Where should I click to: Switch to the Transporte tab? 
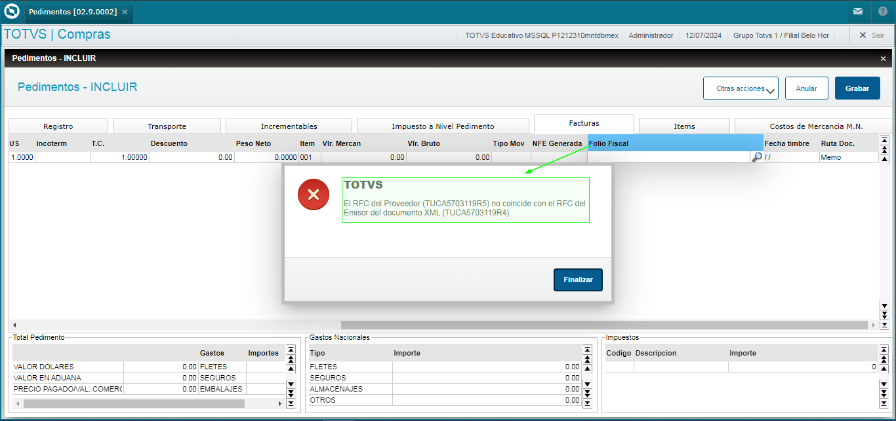tap(167, 126)
